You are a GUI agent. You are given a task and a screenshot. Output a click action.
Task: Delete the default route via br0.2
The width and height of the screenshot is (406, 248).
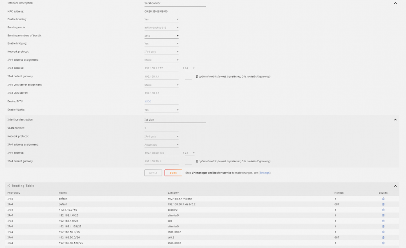pyautogui.click(x=383, y=204)
